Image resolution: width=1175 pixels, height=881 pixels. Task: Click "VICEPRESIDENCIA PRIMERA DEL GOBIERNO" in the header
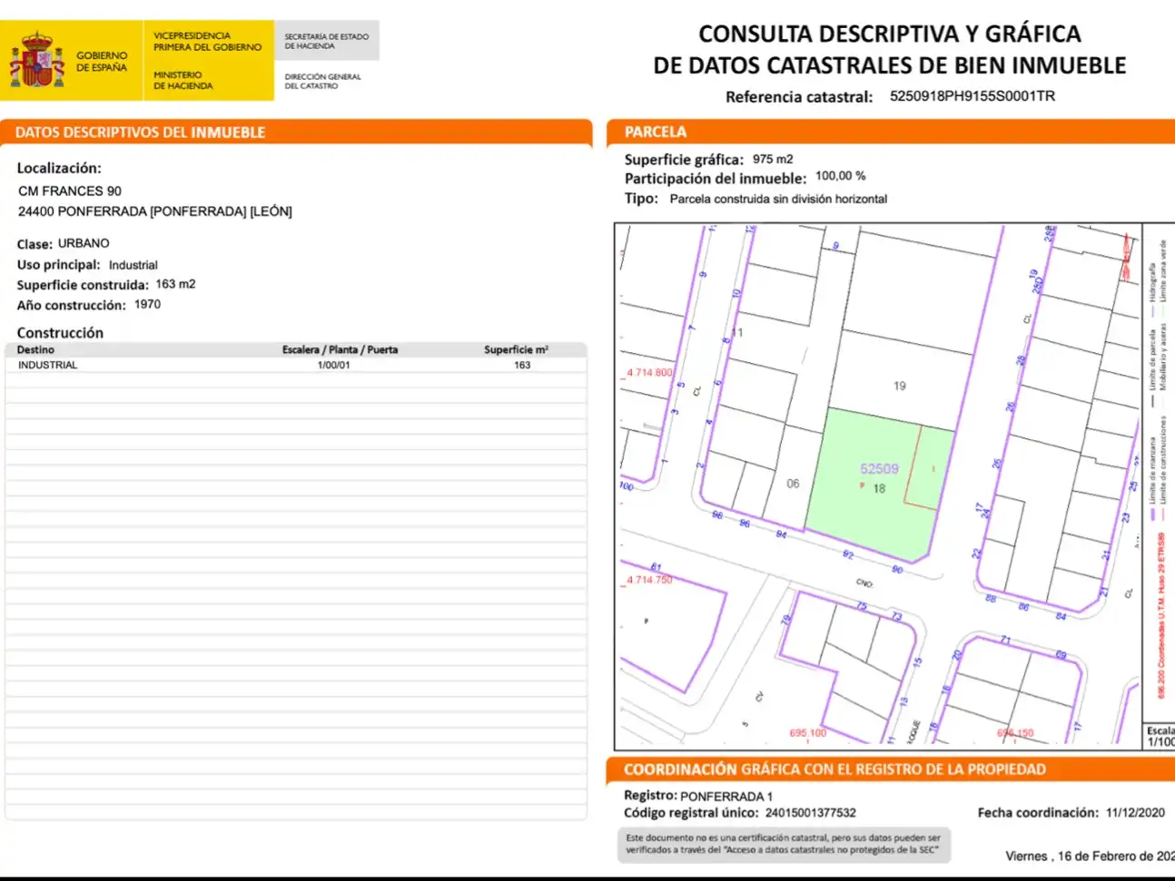click(207, 41)
